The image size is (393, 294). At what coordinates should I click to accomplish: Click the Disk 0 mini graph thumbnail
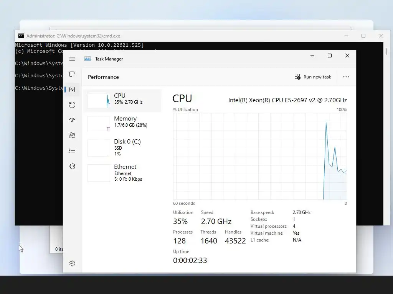tap(99, 148)
